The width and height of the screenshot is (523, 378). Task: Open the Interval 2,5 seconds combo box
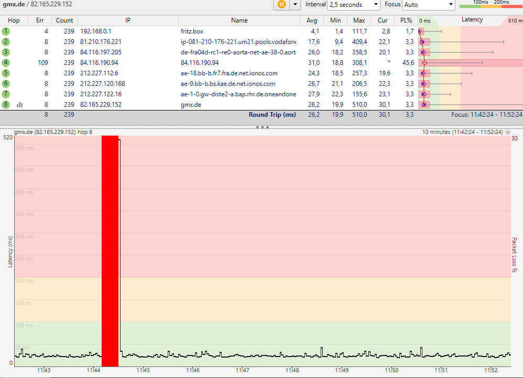coord(354,5)
